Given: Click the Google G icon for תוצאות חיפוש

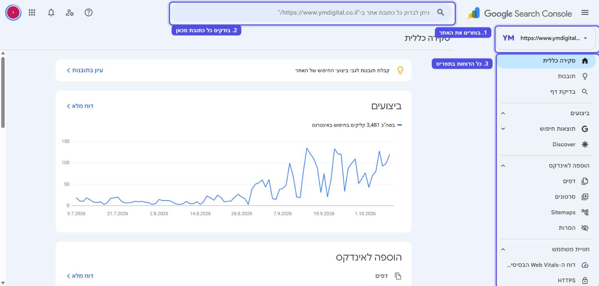Looking at the screenshot, I should [x=585, y=129].
